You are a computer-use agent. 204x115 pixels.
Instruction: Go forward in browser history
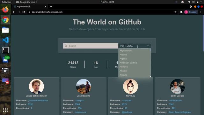pyautogui.click(x=19, y=12)
